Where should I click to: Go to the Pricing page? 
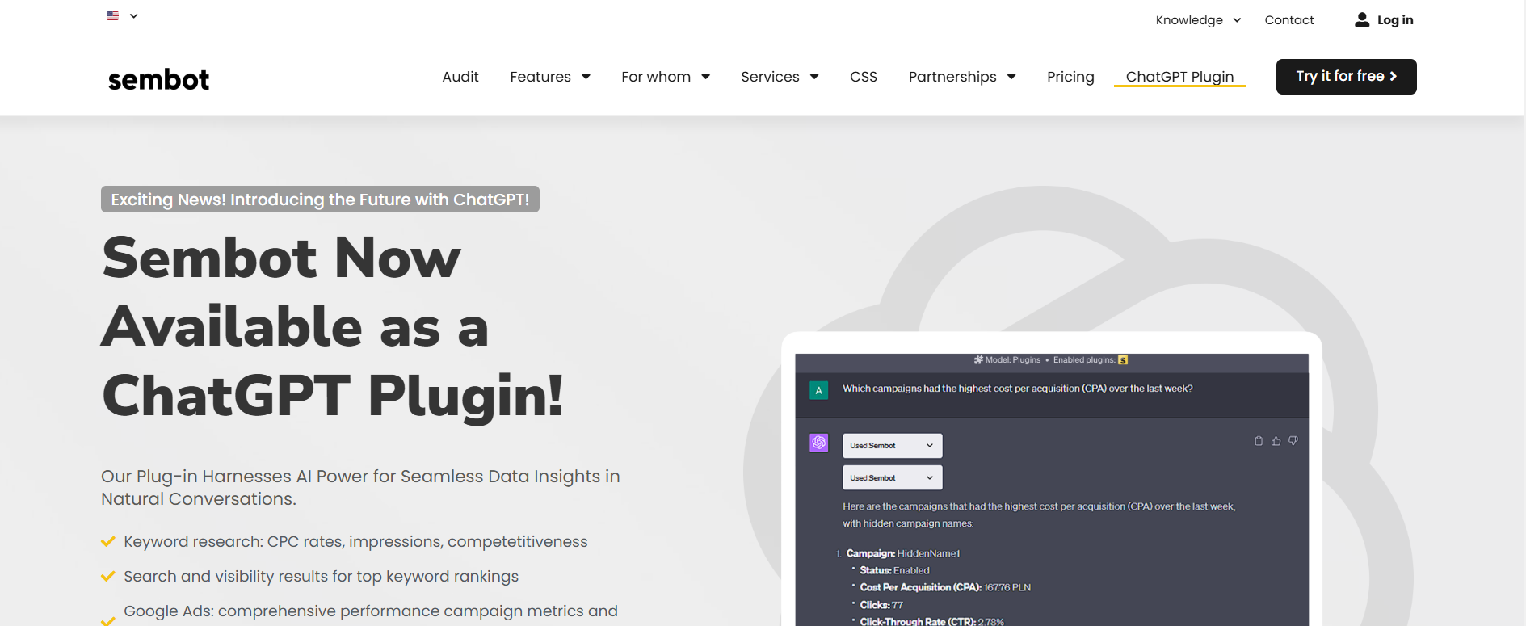click(x=1070, y=77)
